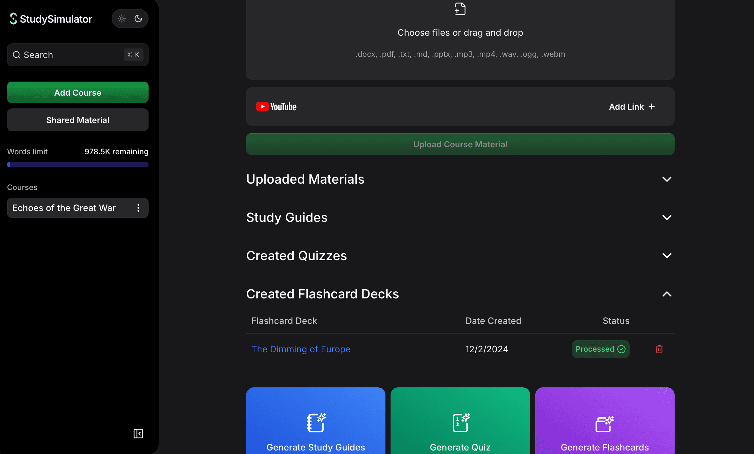Image resolution: width=754 pixels, height=454 pixels.
Task: Switch to light mode sun icon
Action: coord(122,18)
